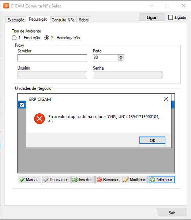Minimize the CIGAM Consulta NFe window
The width and height of the screenshot is (191, 220).
coord(151,6)
